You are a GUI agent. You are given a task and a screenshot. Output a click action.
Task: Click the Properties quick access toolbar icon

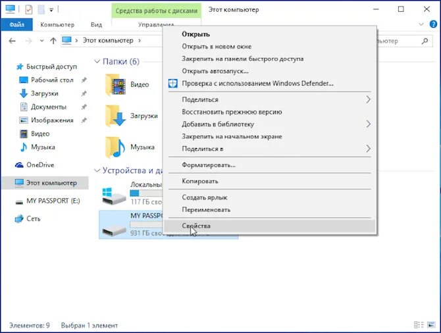[x=29, y=10]
